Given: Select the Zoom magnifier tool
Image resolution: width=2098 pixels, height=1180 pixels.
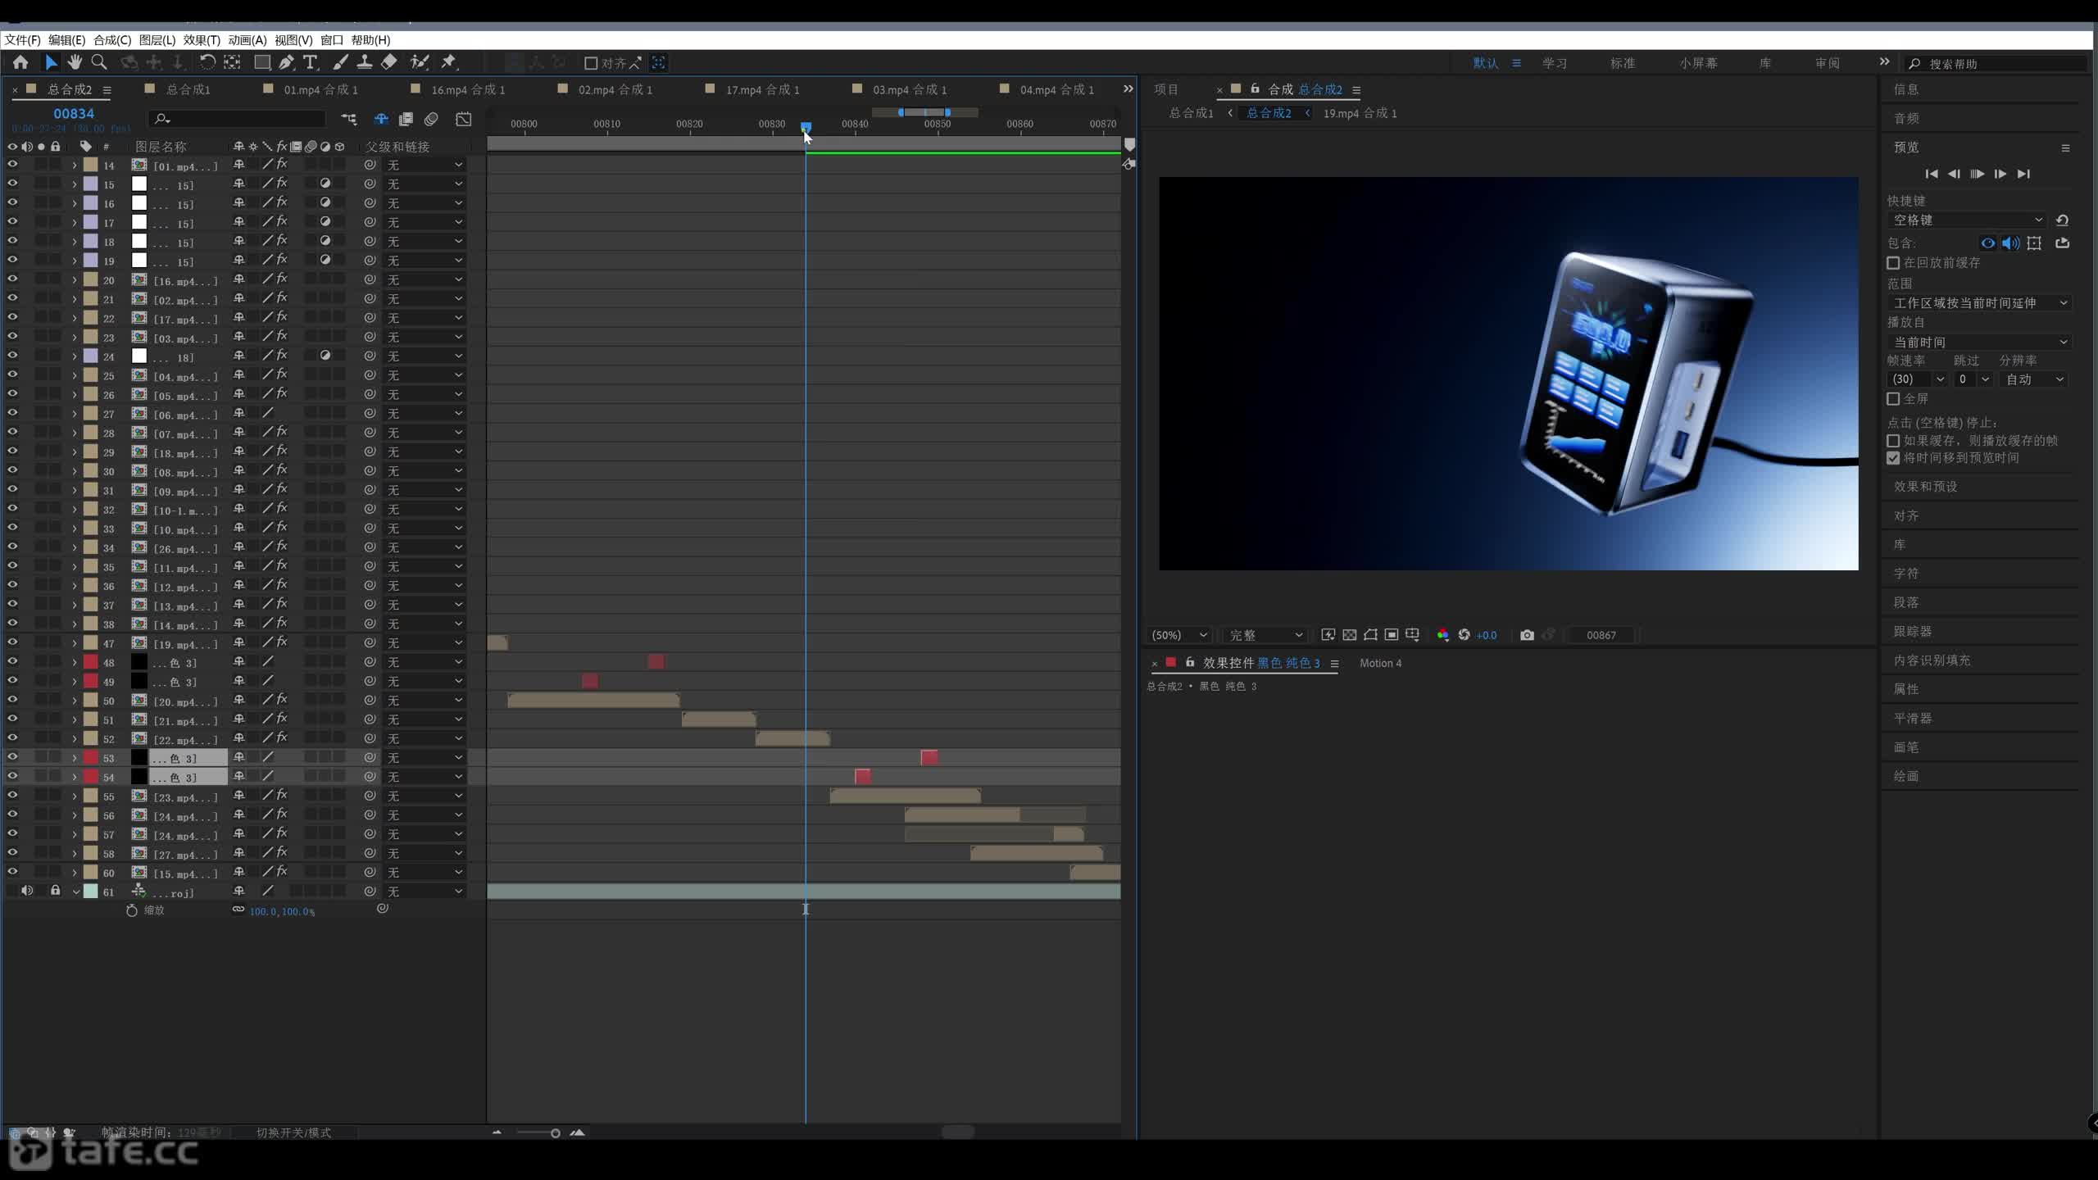Looking at the screenshot, I should [x=99, y=62].
